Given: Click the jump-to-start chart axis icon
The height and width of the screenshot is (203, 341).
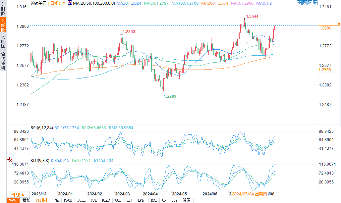Looking at the screenshot, I should pos(305,3).
